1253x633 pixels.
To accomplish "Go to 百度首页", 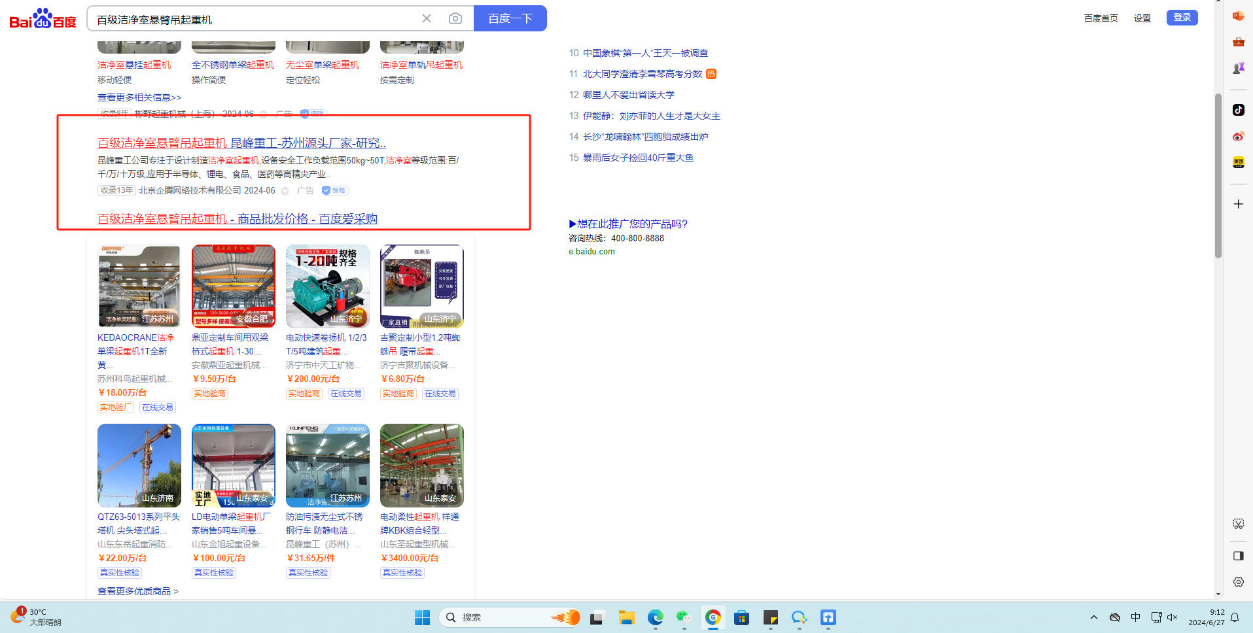I will 1101,18.
